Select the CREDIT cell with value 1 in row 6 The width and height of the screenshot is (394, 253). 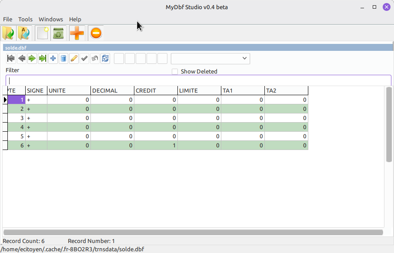156,145
